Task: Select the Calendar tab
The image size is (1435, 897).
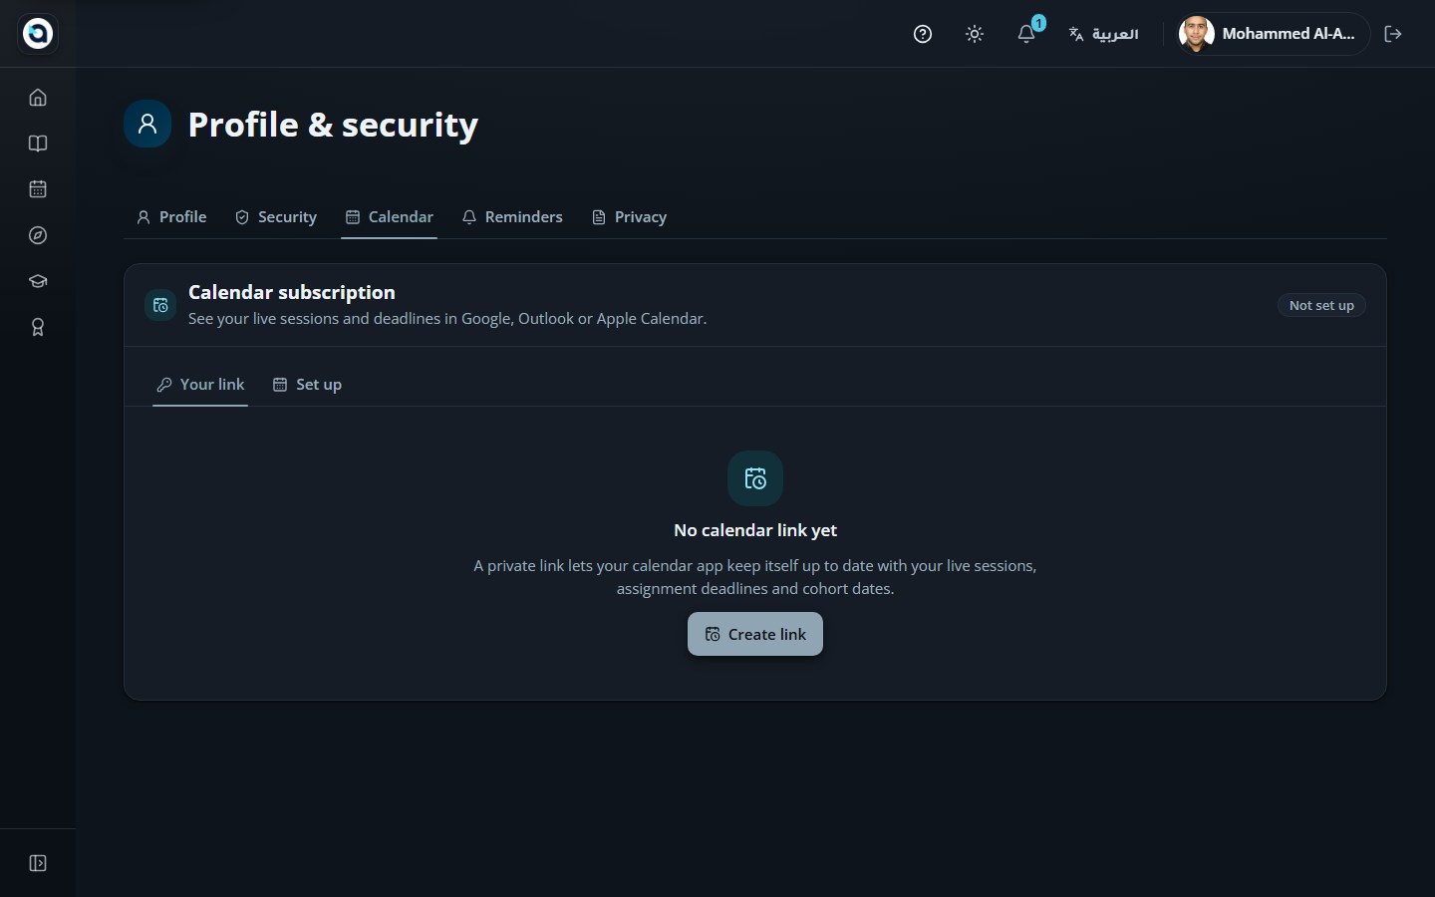Action: (390, 217)
